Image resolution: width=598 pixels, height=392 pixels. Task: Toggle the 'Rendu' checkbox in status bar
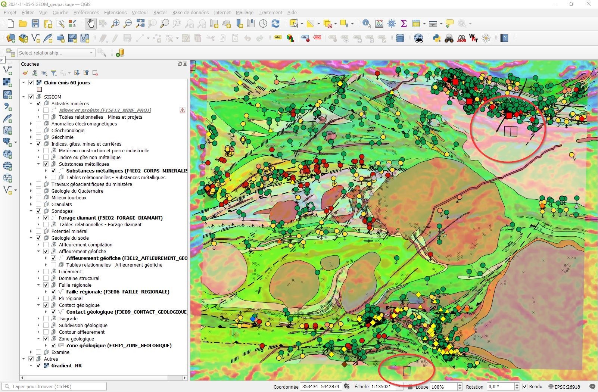pos(525,387)
